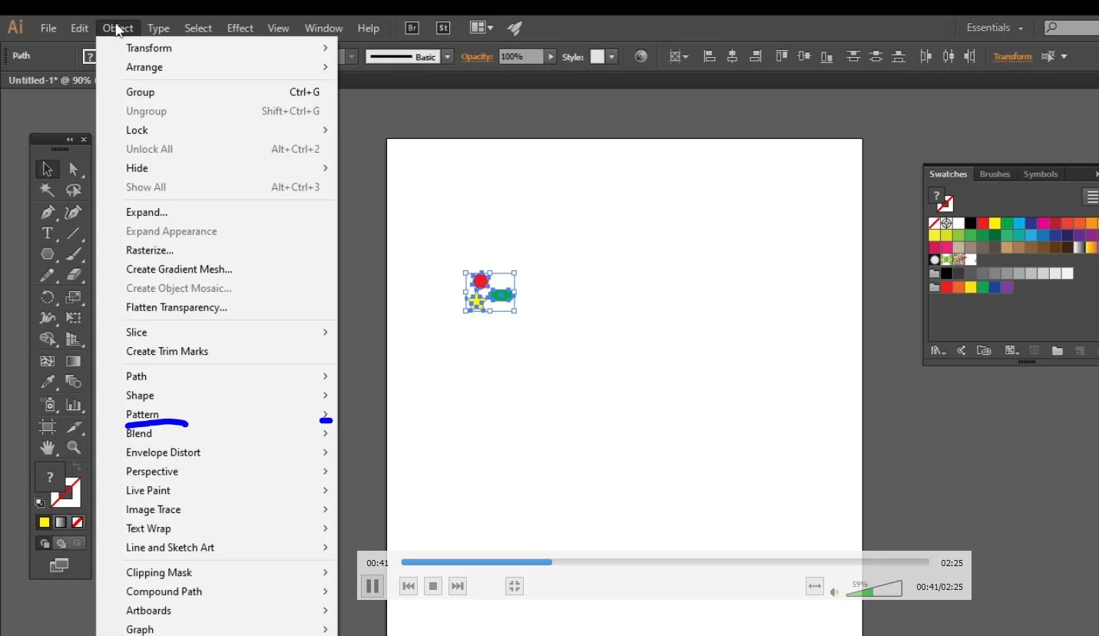
Task: Open Adobe Bridge with the Br icon
Action: (412, 28)
